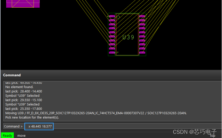Click the move status text in status bar
The height and width of the screenshot is (138, 222).
click(21, 135)
